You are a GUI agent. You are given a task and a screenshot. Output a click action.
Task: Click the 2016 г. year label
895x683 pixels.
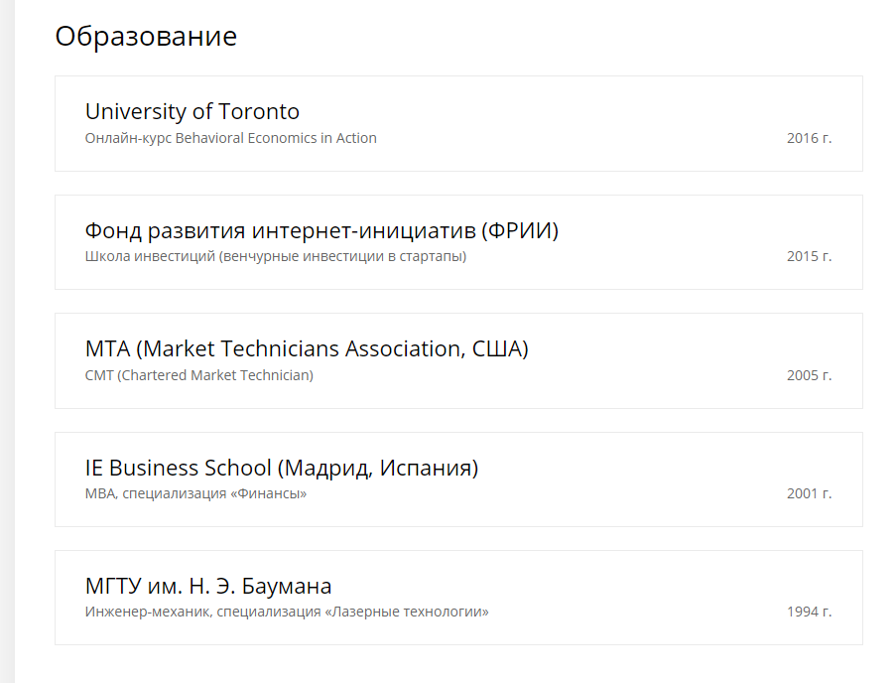(x=809, y=138)
